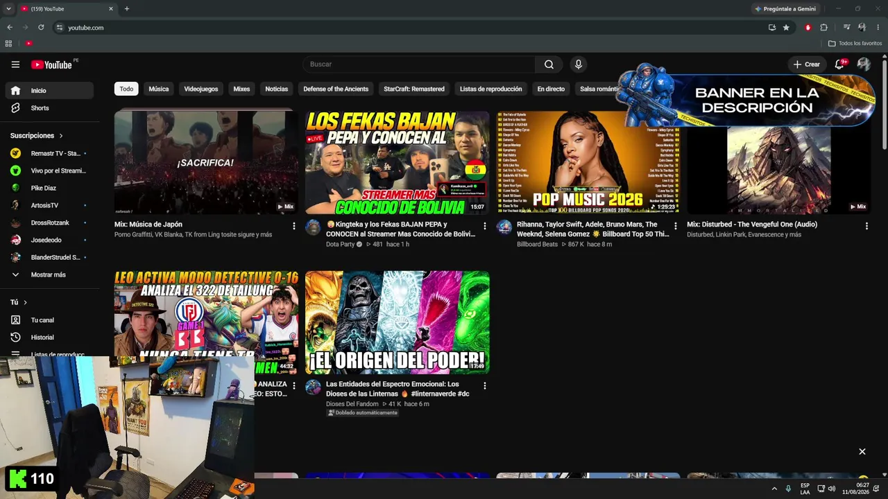The width and height of the screenshot is (888, 499).
Task: Open options for Las Entidades del Espectro Emocional
Action: tap(485, 385)
